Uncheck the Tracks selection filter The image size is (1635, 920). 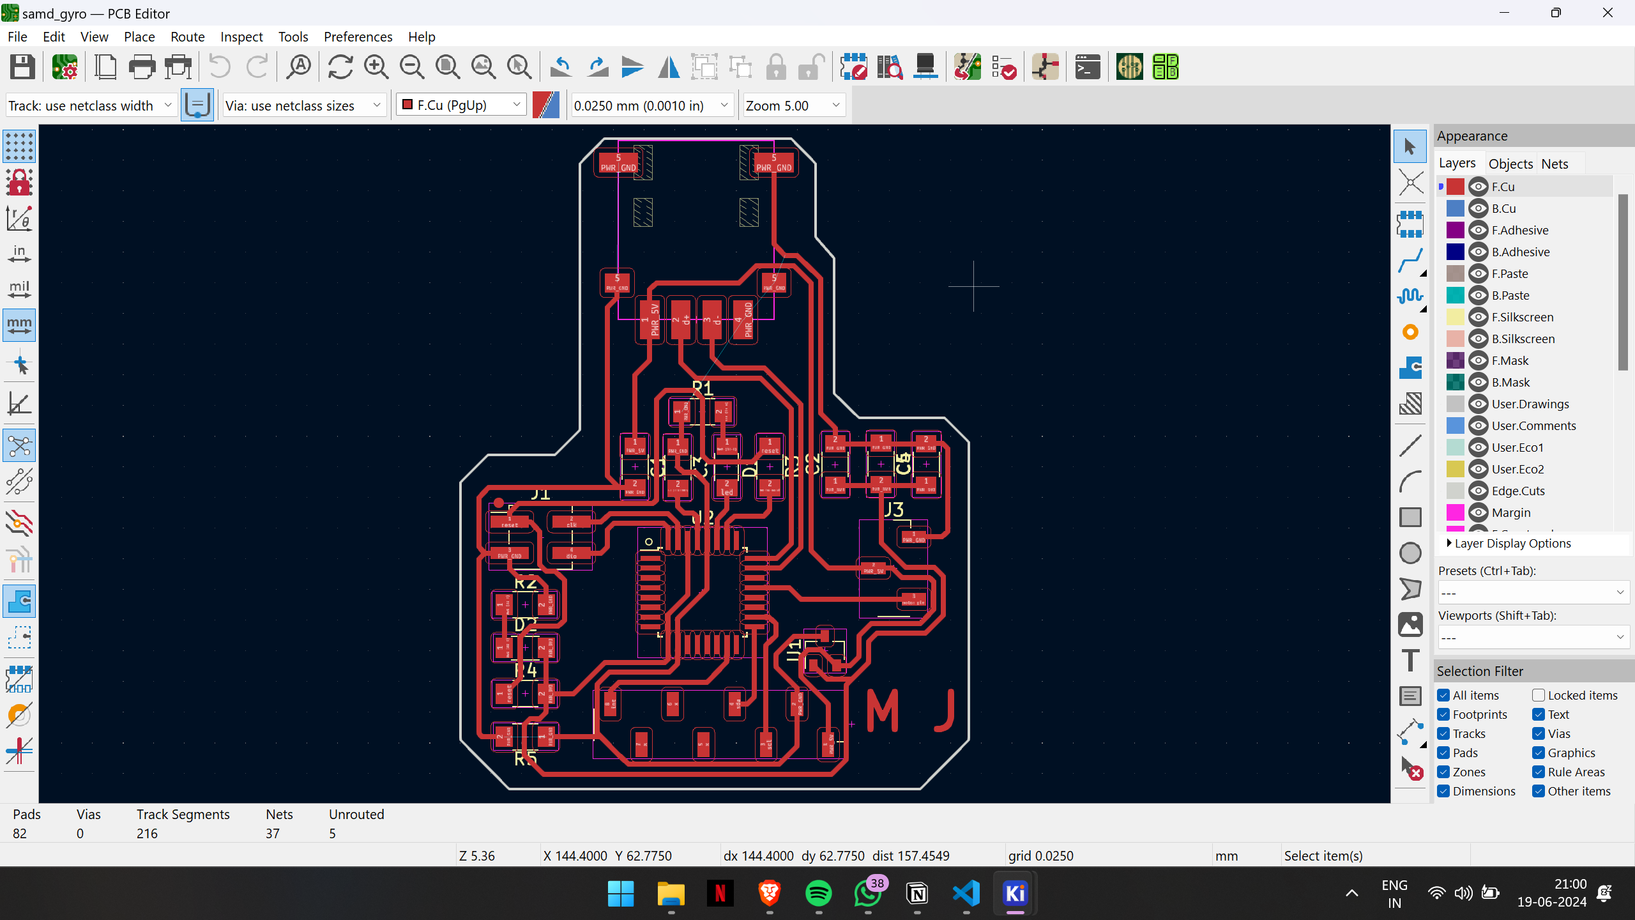[1443, 733]
